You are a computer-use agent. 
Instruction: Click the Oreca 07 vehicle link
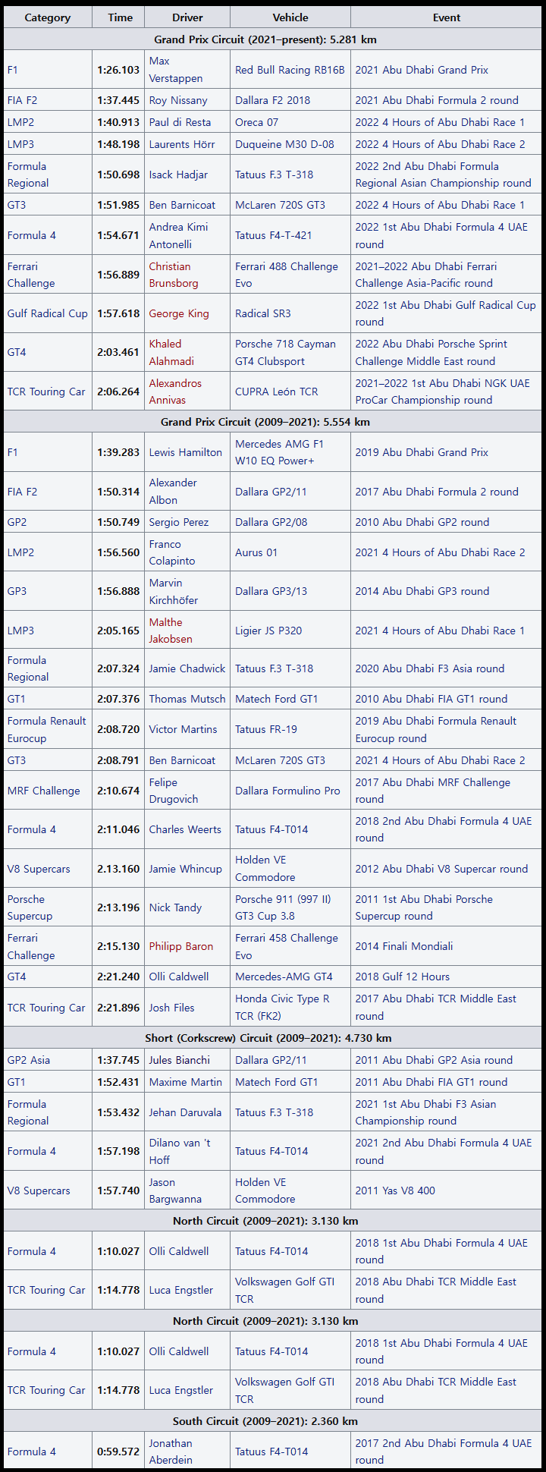(x=256, y=122)
